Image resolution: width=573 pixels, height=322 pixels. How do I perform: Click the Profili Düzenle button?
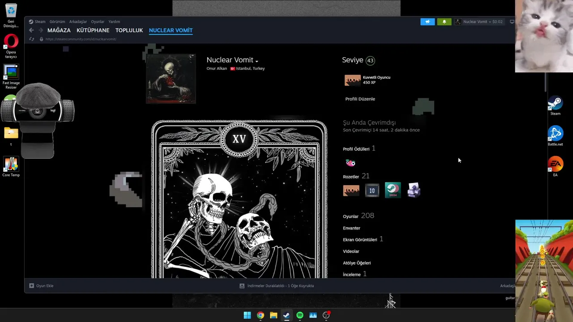pos(360,99)
